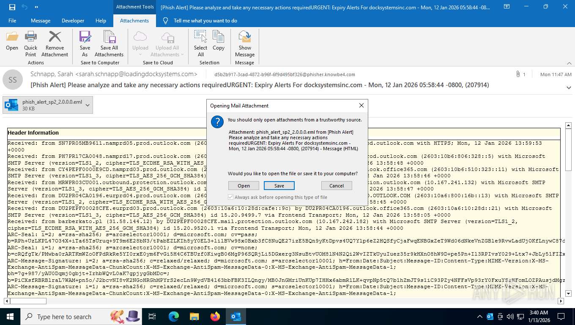Screen dimensions: 575x325
Task: Click the horizontal scrollbar right arrow
Action: tap(561, 301)
